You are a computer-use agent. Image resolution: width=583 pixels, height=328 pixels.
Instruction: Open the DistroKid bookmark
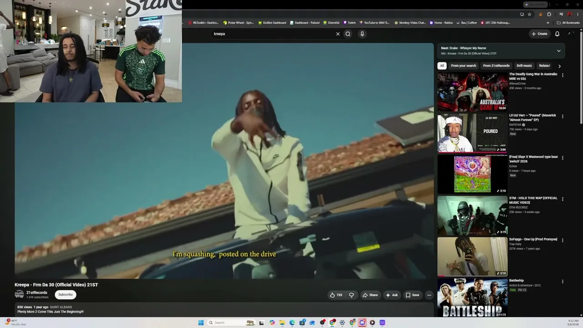click(331, 23)
